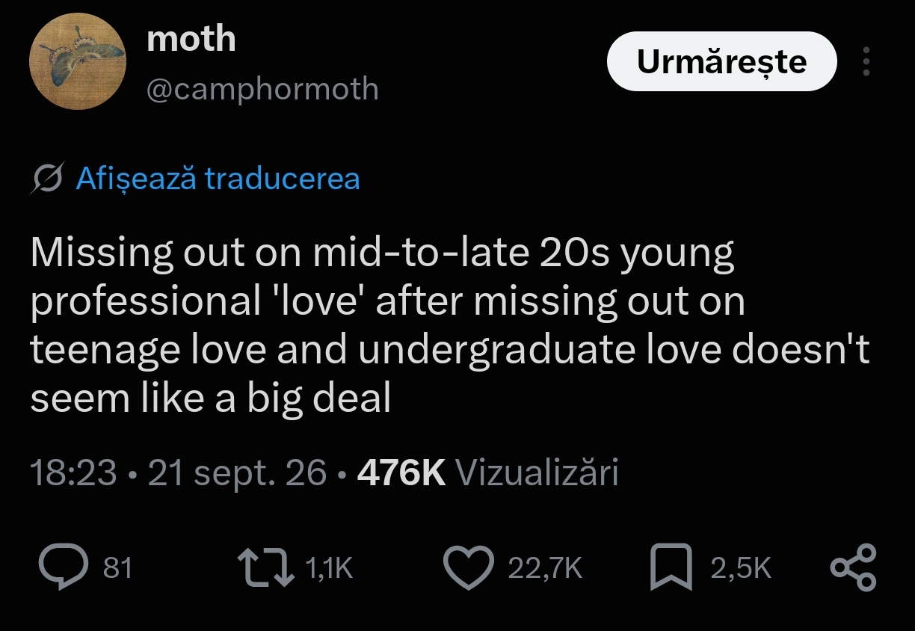Like the tweet with the heart icon

[x=469, y=568]
